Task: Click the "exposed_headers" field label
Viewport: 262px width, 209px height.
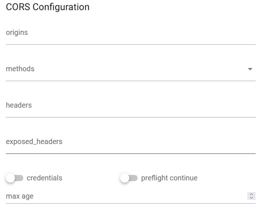Action: coord(34,142)
